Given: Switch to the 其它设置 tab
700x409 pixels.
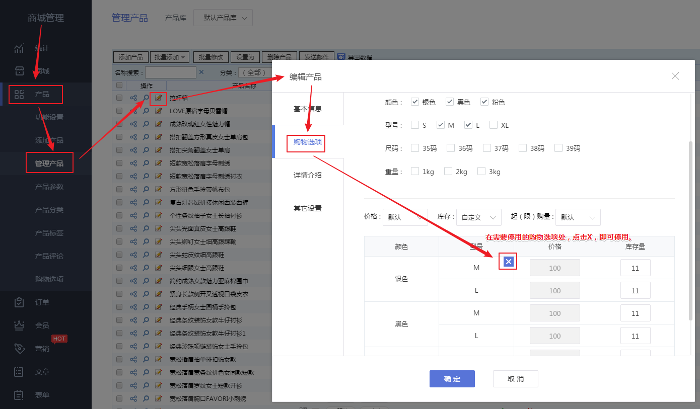Looking at the screenshot, I should coord(308,208).
